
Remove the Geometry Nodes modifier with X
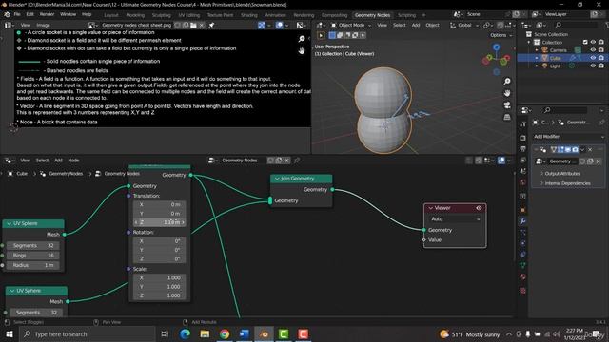coord(590,149)
